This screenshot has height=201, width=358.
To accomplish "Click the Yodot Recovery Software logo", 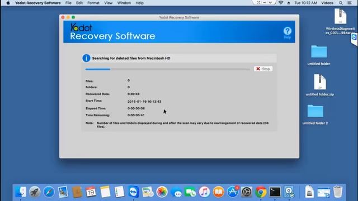I will (112, 32).
